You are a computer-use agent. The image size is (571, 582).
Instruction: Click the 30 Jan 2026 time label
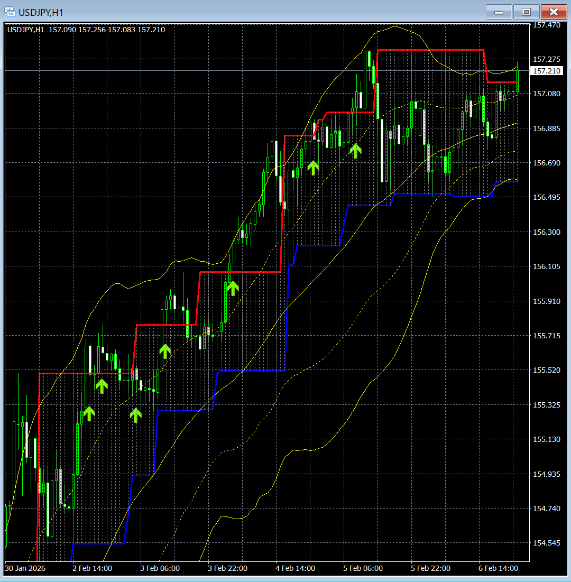(25, 568)
